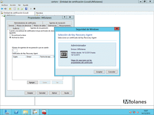Click Aceptar in Seguridad de Windows dialog
The height and width of the screenshot is (115, 154).
coord(99,72)
